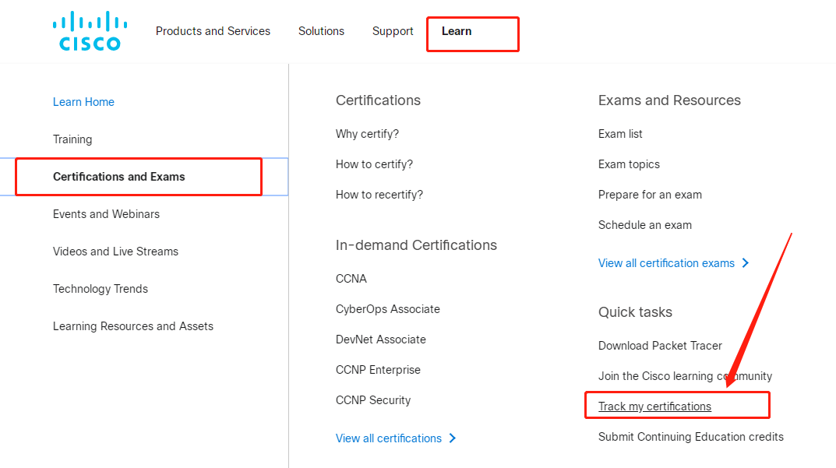Open Events and Webinars section
This screenshot has width=836, height=468.
click(x=106, y=214)
